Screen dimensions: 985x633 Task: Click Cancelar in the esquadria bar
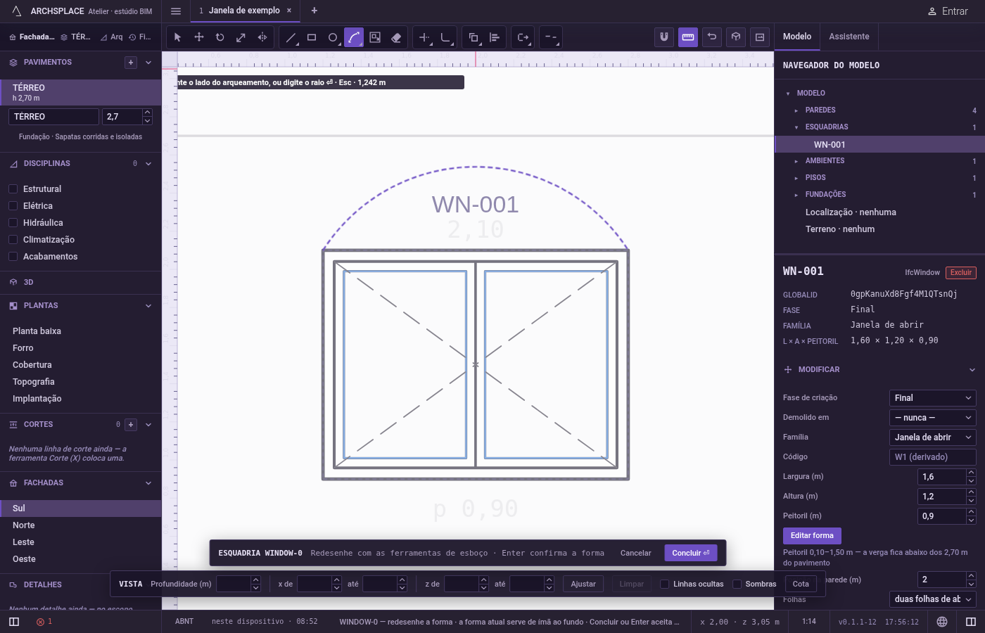pos(636,553)
